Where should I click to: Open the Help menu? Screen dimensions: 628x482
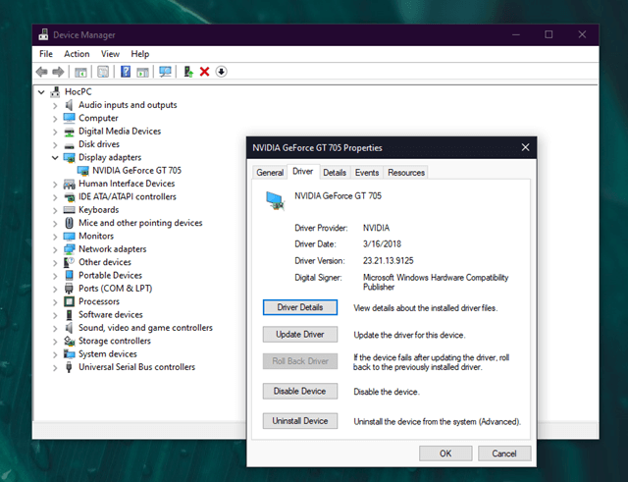(x=139, y=54)
